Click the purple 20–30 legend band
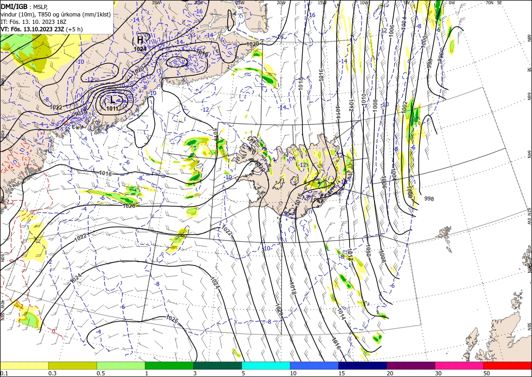 click(x=411, y=365)
